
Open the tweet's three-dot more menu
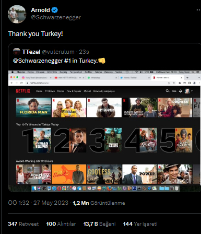pos(198,10)
